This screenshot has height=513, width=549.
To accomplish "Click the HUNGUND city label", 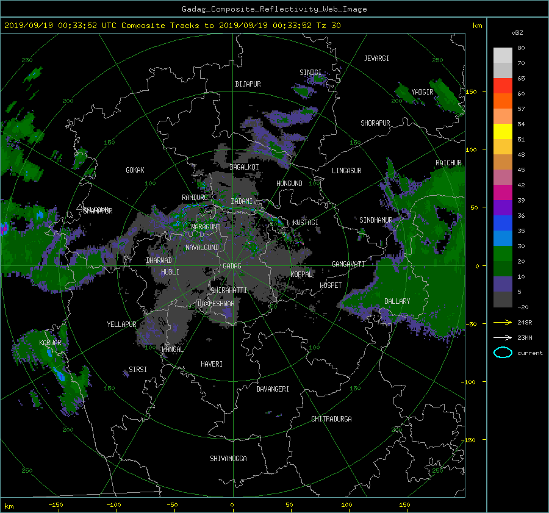I will click(x=289, y=184).
